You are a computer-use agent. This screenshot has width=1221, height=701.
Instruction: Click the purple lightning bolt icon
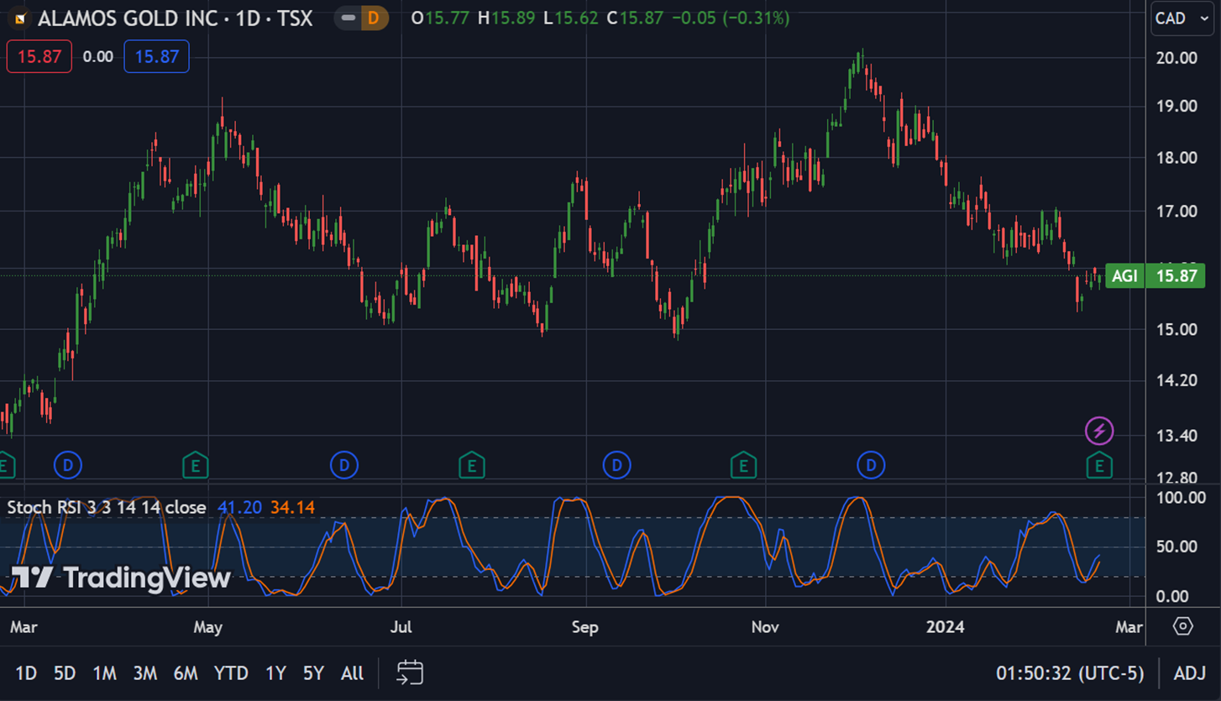[x=1099, y=431]
